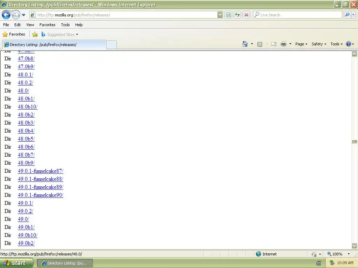
Task: Click the Read Mail icon
Action: pyautogui.click(x=274, y=44)
